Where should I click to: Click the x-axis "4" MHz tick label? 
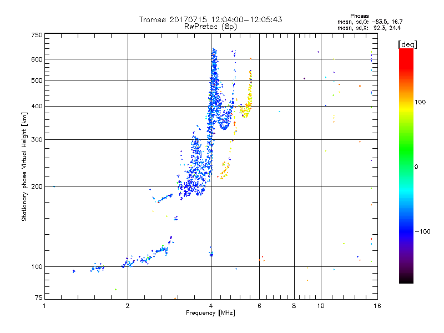(x=211, y=306)
